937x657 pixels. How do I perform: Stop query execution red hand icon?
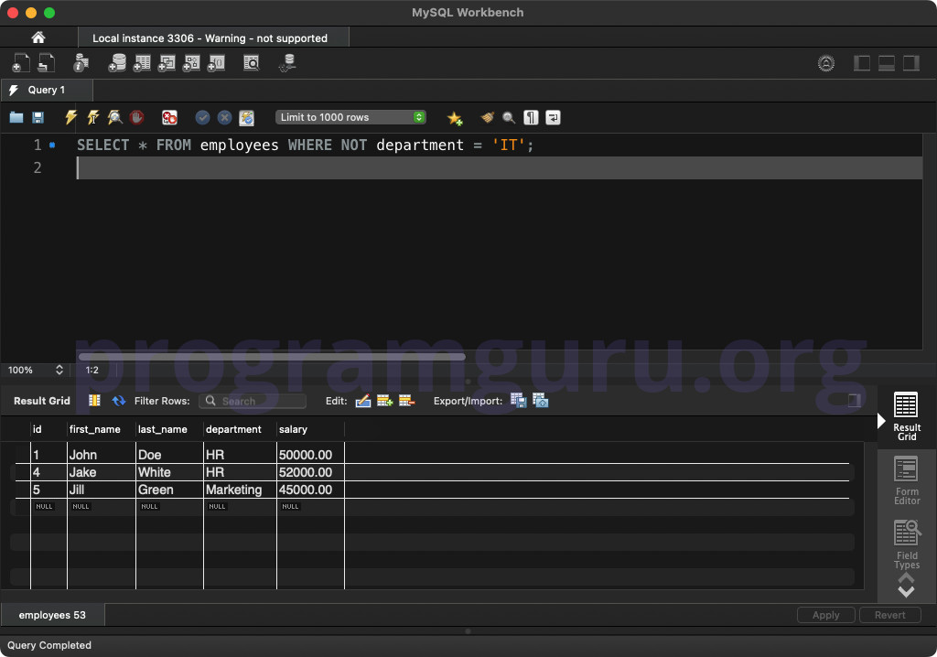(137, 117)
